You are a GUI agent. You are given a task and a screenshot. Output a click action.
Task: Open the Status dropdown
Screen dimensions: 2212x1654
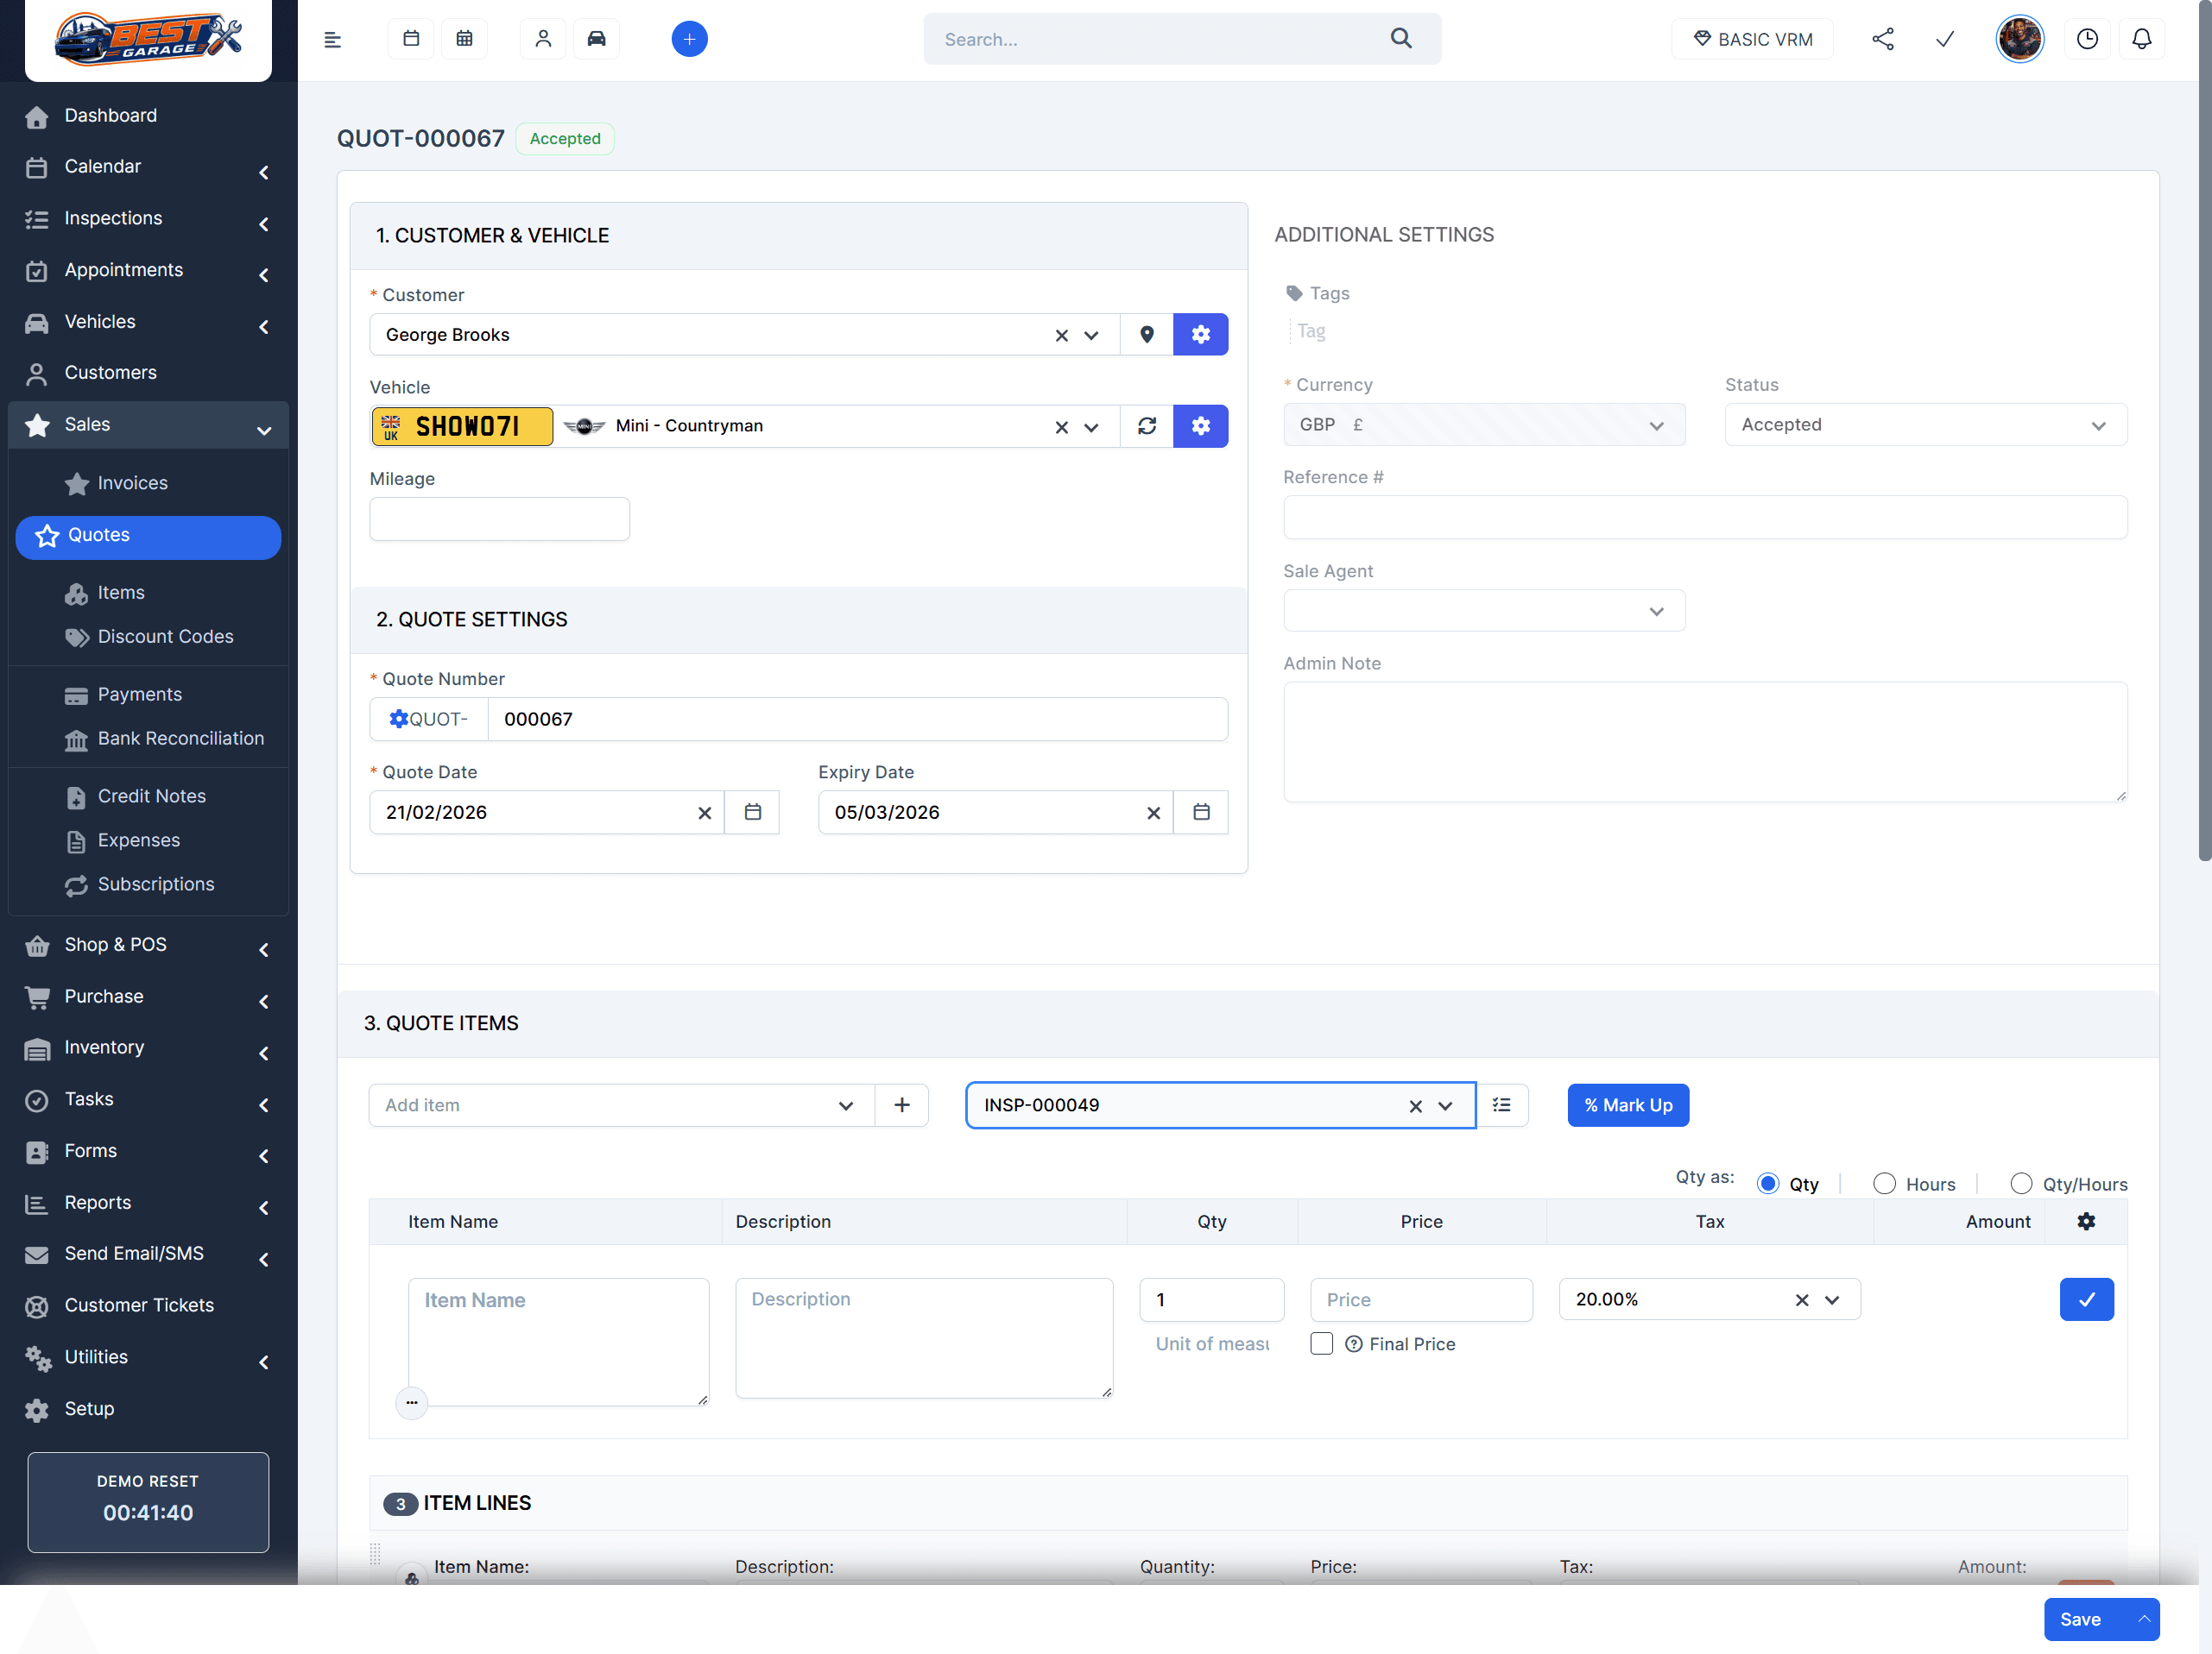coord(1925,425)
